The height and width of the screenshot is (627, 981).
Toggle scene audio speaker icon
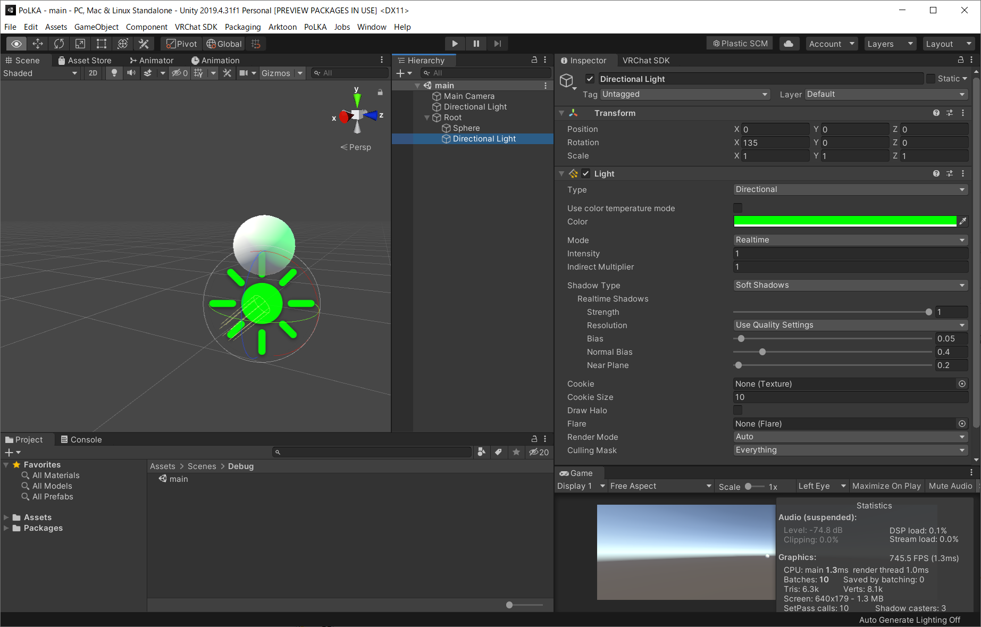click(131, 73)
